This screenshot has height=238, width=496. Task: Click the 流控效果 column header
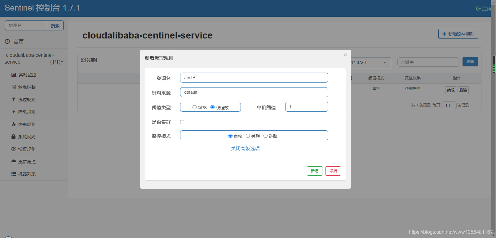click(413, 78)
